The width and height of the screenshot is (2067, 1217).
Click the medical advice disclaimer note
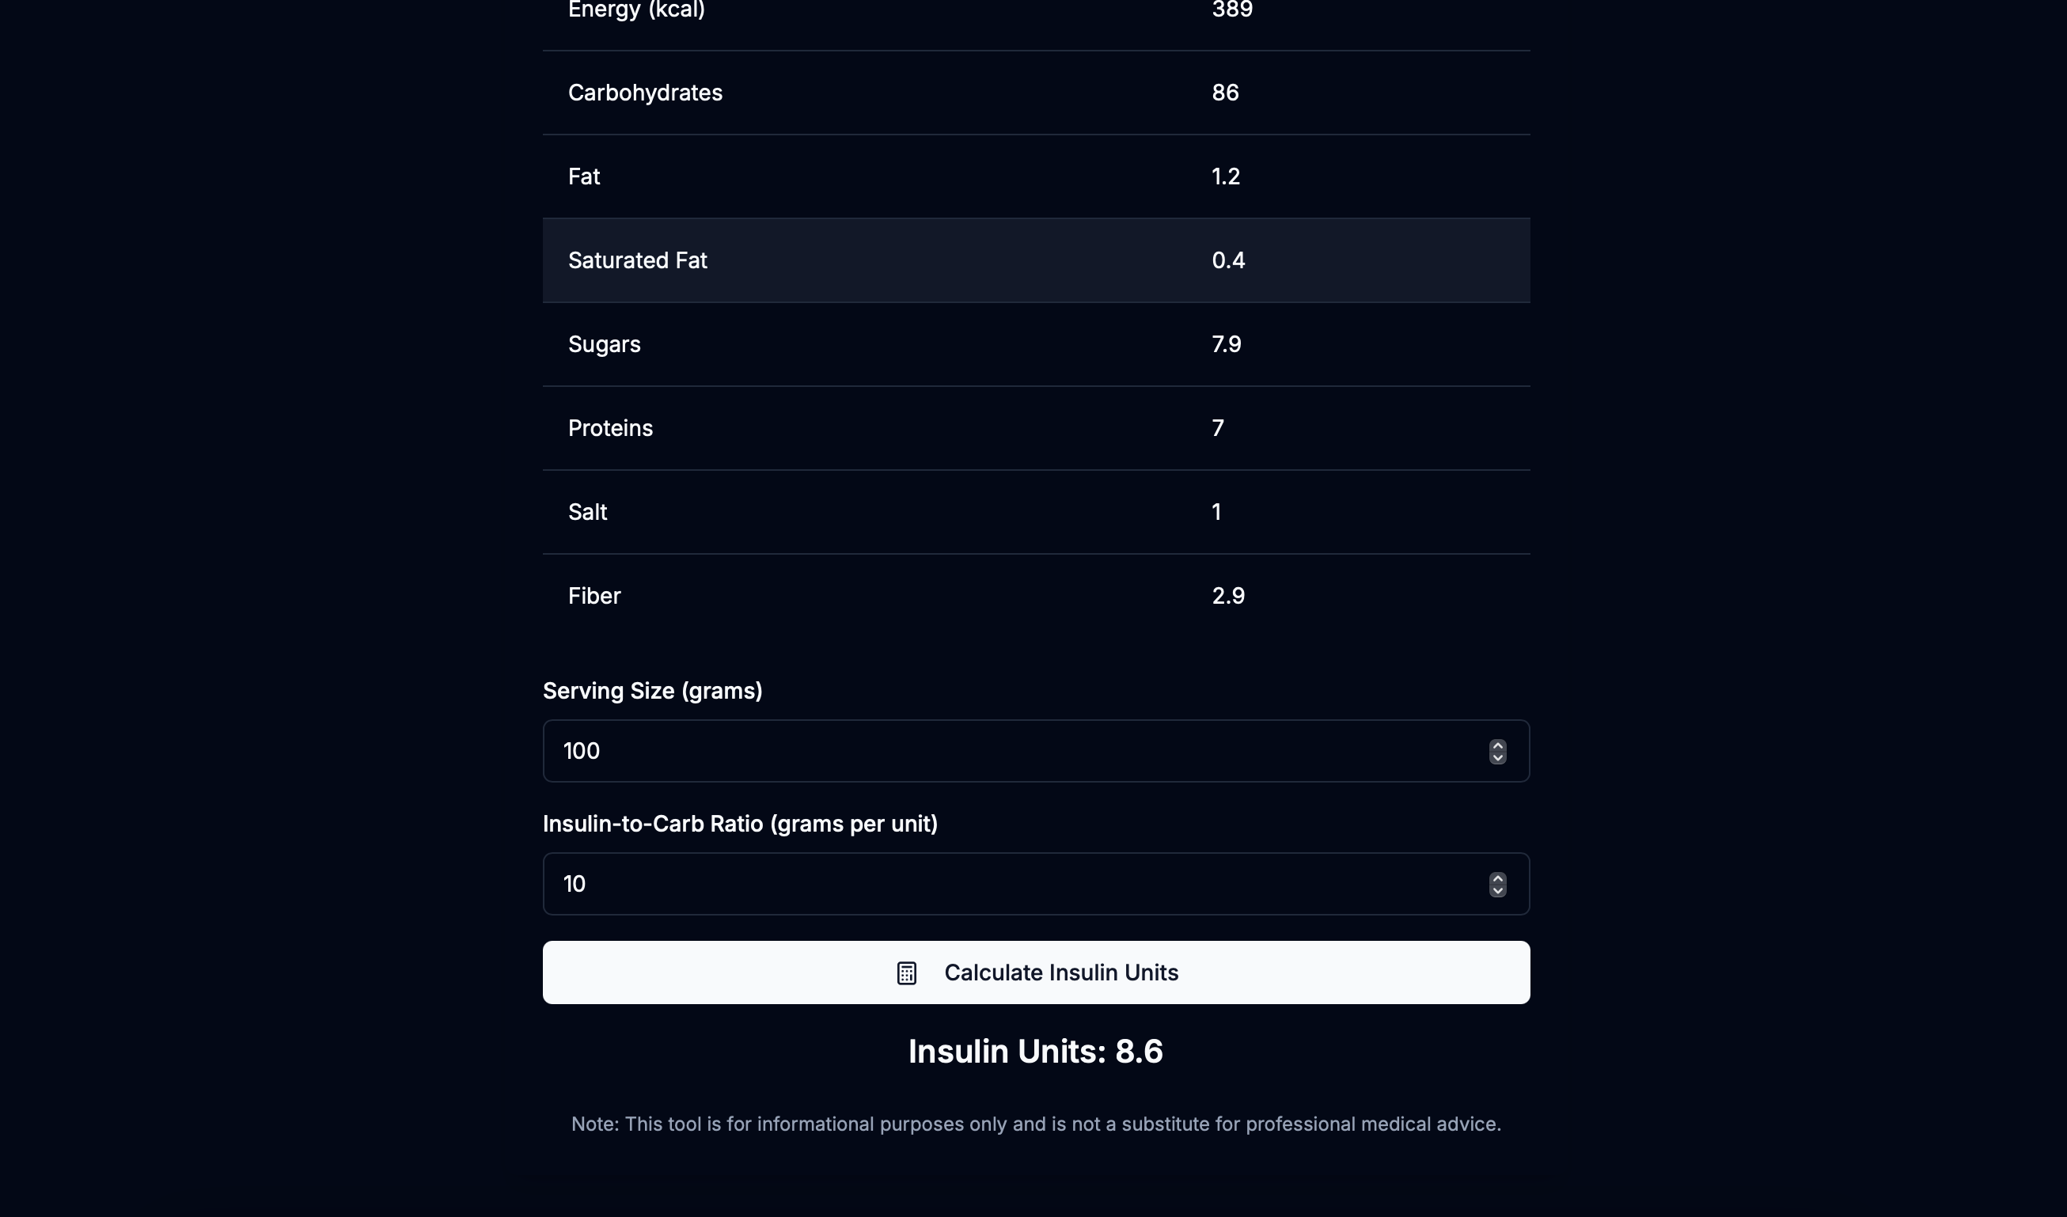point(1036,1124)
